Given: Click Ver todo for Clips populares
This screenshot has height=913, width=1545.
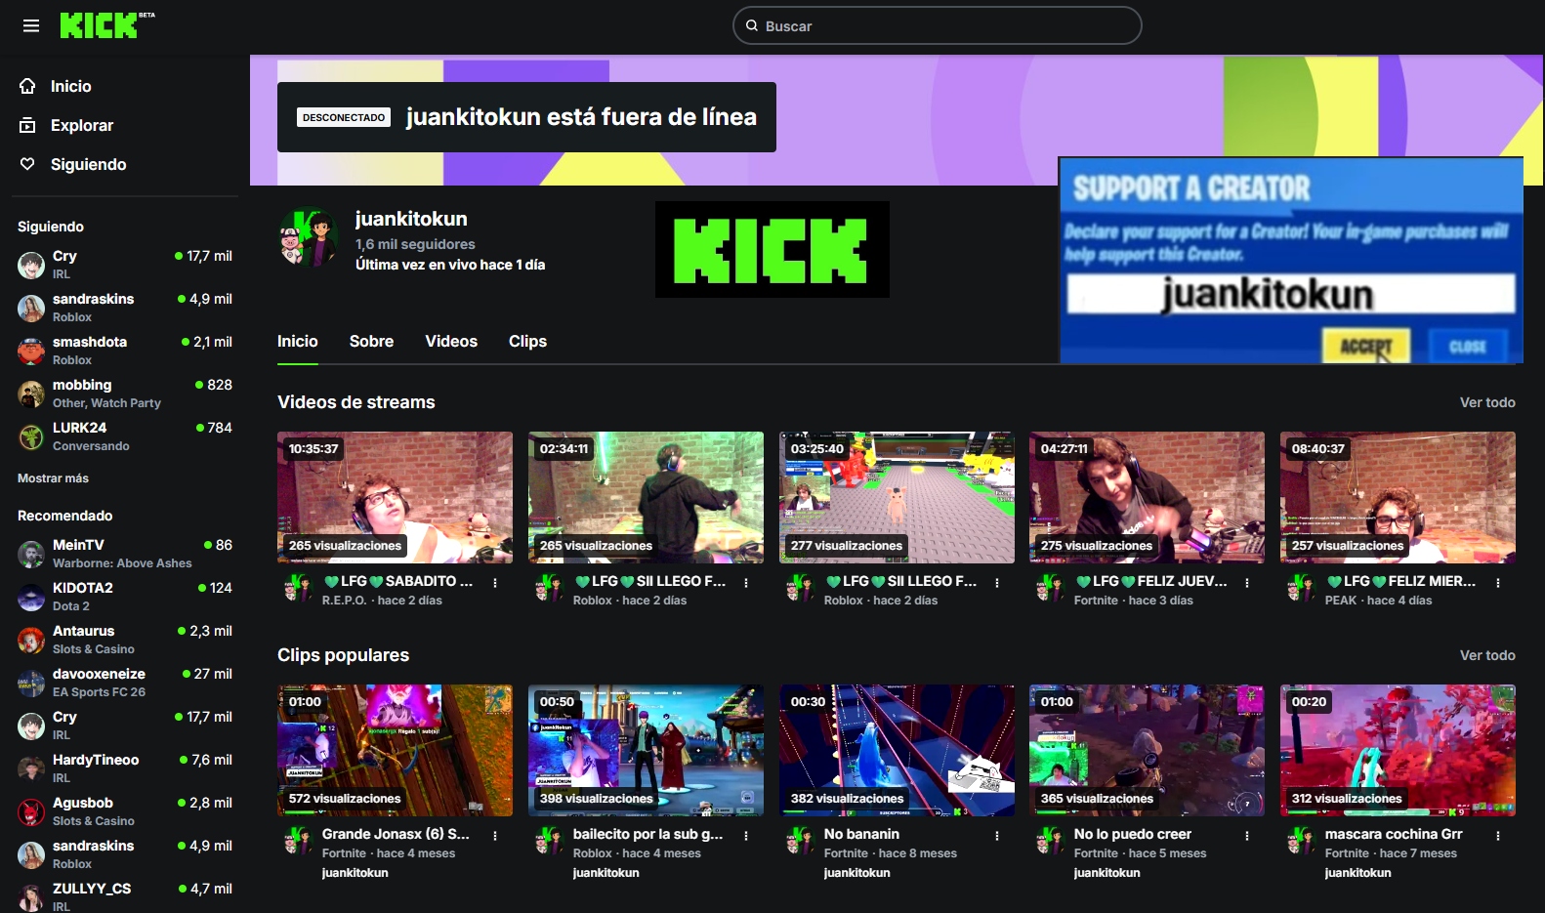Looking at the screenshot, I should 1486,655.
